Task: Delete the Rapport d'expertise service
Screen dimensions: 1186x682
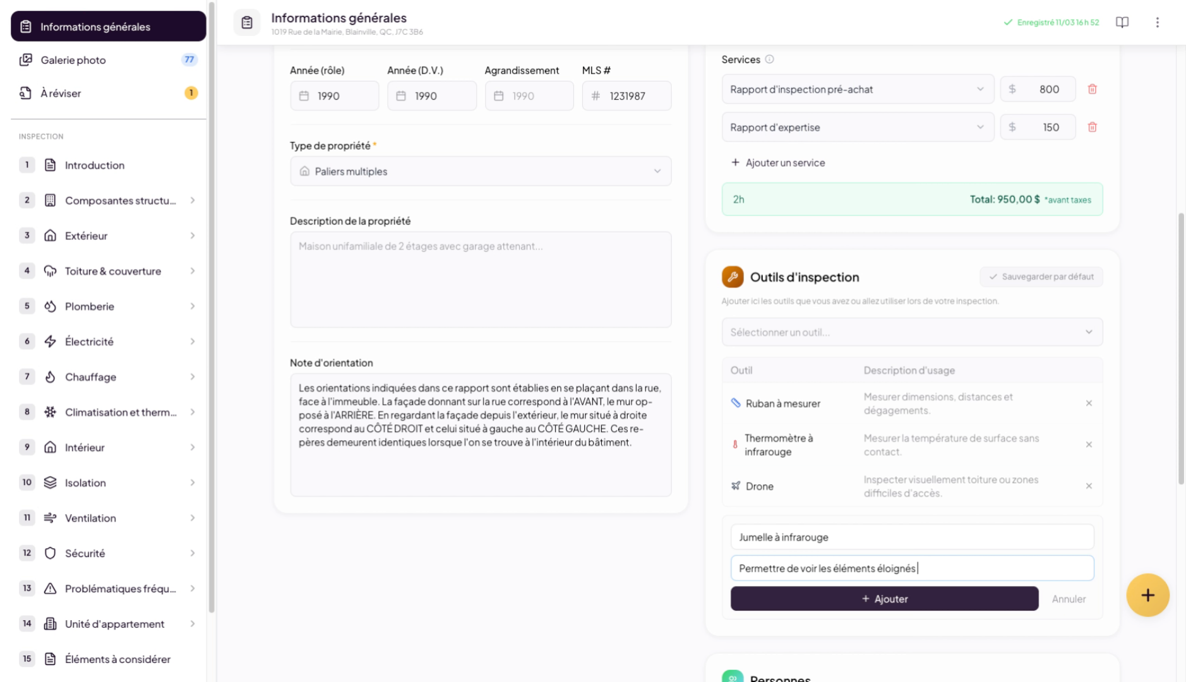Action: pos(1092,127)
